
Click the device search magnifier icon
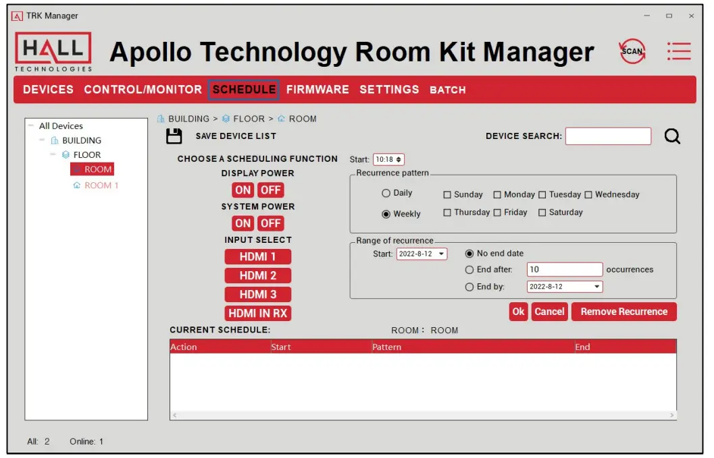[x=671, y=136]
